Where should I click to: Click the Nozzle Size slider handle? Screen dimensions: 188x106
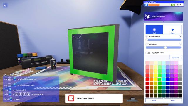(x=165, y=47)
